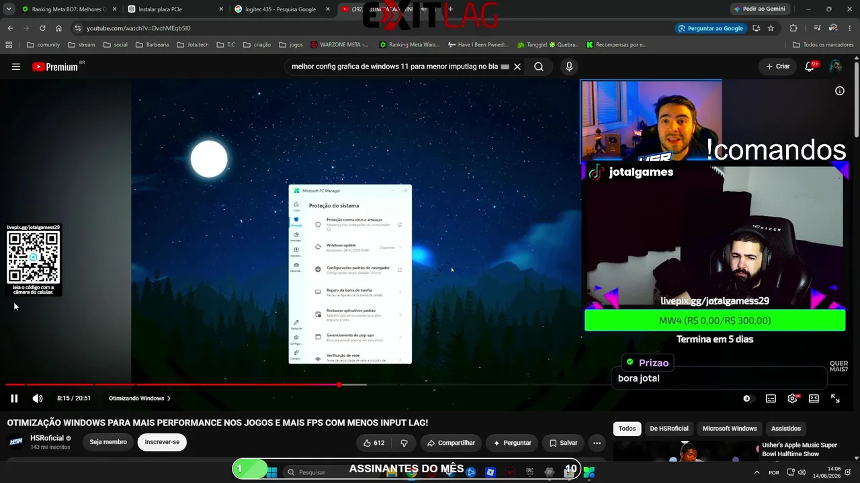Open the browser extensions puzzle icon

click(x=793, y=28)
